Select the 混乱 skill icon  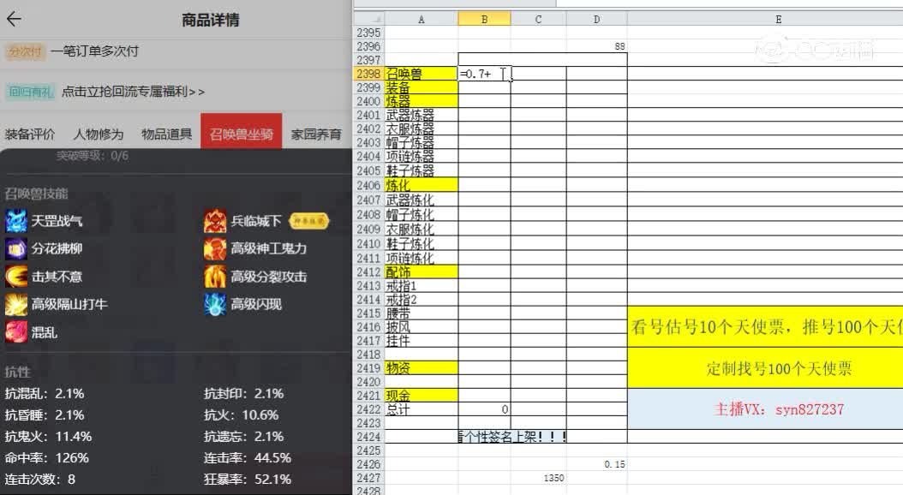point(15,331)
